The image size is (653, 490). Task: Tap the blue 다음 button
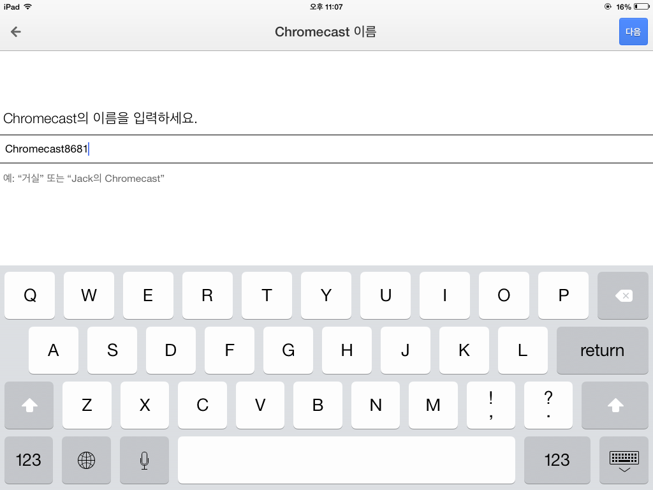coord(633,32)
